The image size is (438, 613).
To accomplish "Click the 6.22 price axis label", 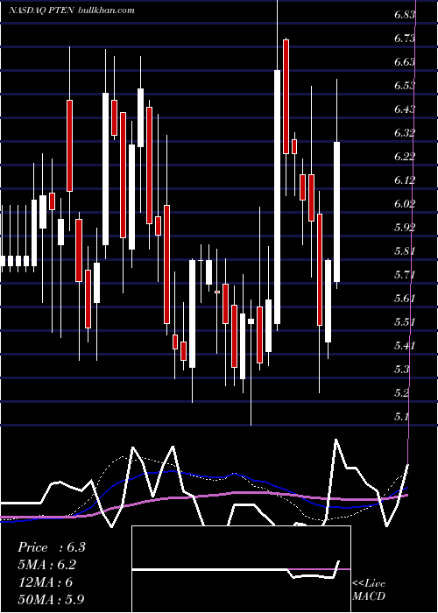I will tap(405, 157).
